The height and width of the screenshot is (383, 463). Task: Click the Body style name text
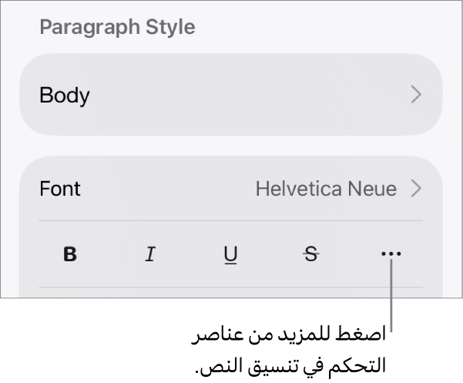click(x=65, y=95)
